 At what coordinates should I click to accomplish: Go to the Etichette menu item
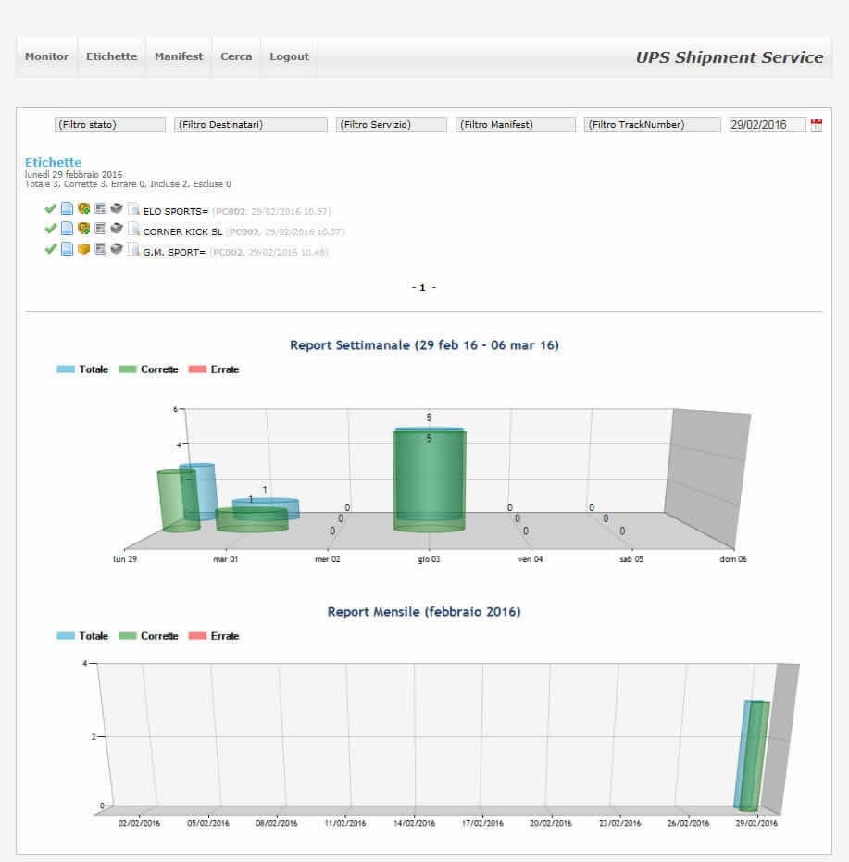[112, 56]
